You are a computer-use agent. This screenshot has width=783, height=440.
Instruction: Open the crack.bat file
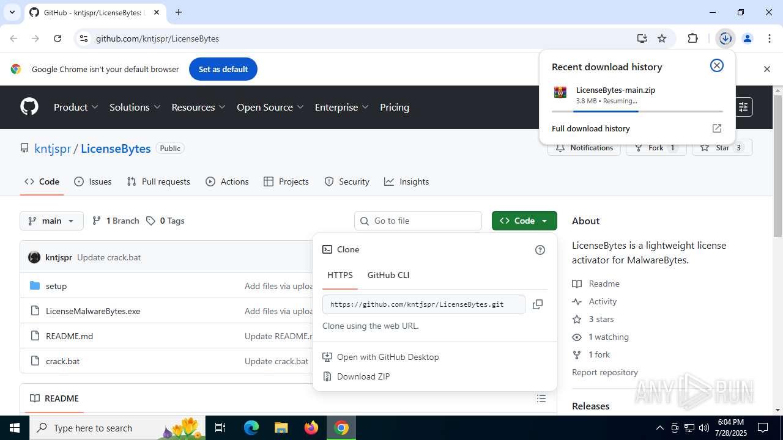[x=63, y=361]
